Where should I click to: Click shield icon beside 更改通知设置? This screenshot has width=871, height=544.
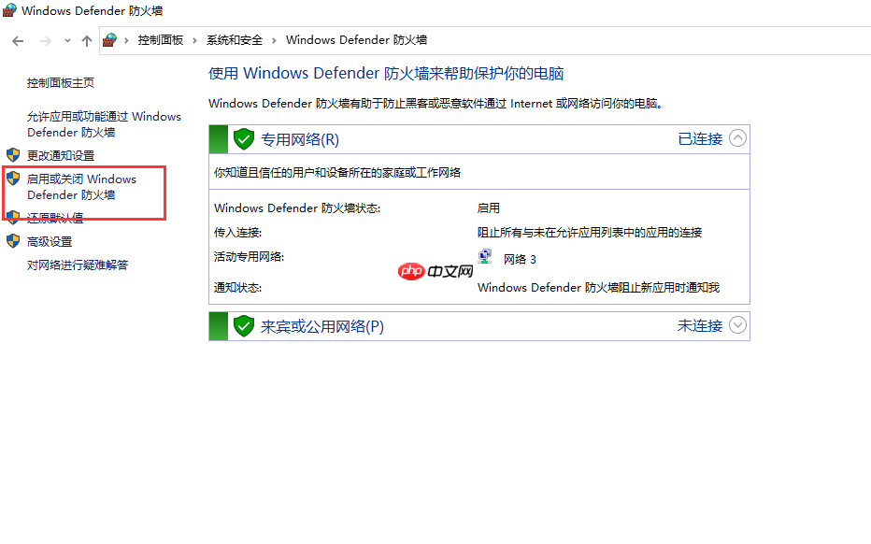(x=13, y=154)
